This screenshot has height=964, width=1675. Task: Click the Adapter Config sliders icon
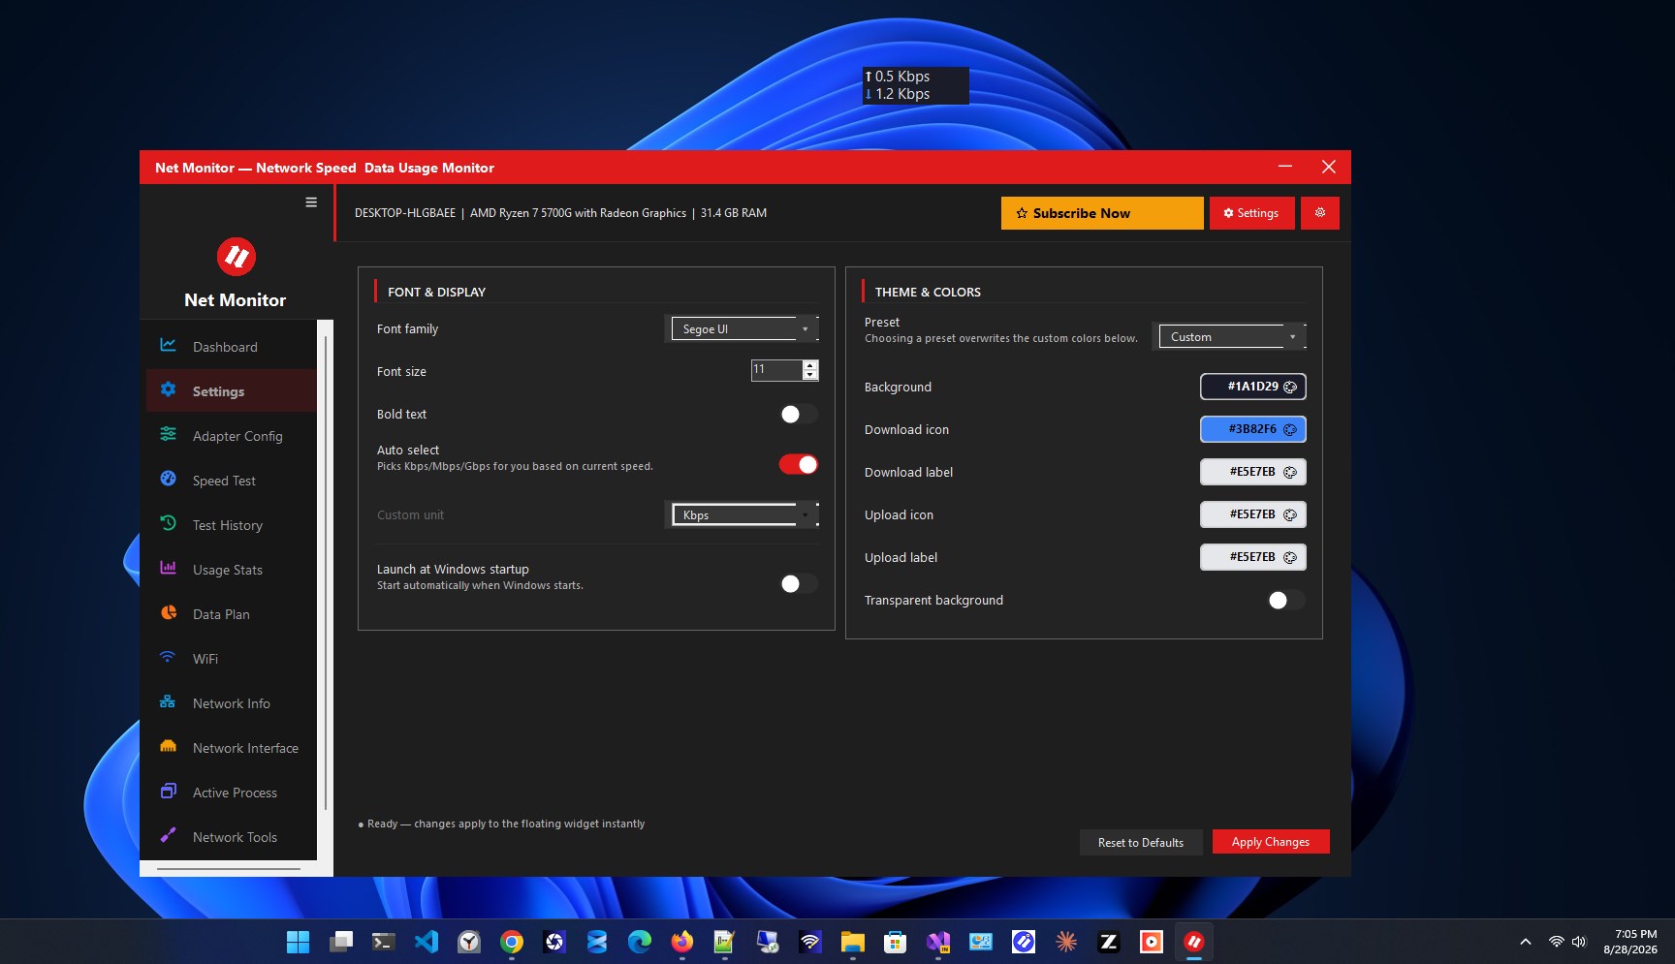[168, 434]
